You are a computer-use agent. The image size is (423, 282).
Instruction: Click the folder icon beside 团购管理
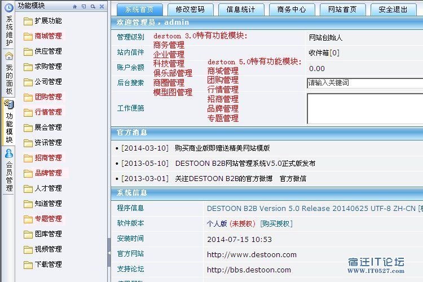tap(28, 98)
